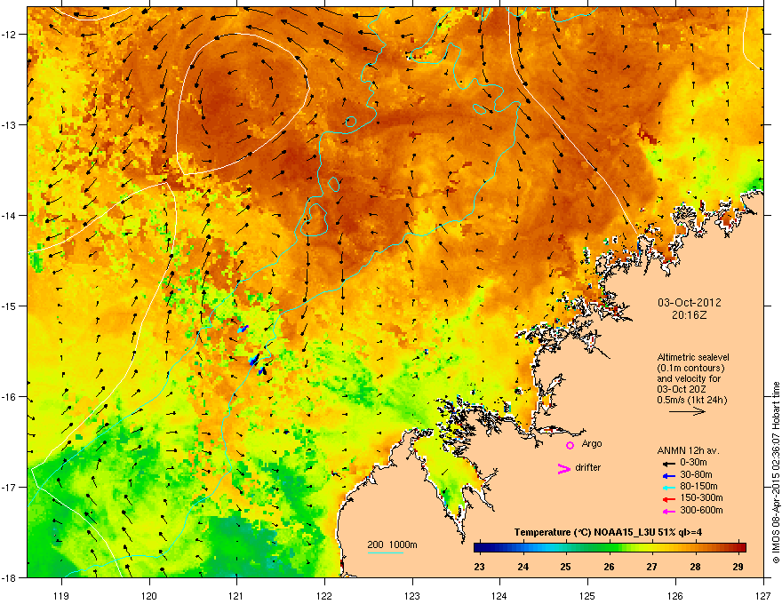Click the temperature colorbar near 26

point(609,547)
